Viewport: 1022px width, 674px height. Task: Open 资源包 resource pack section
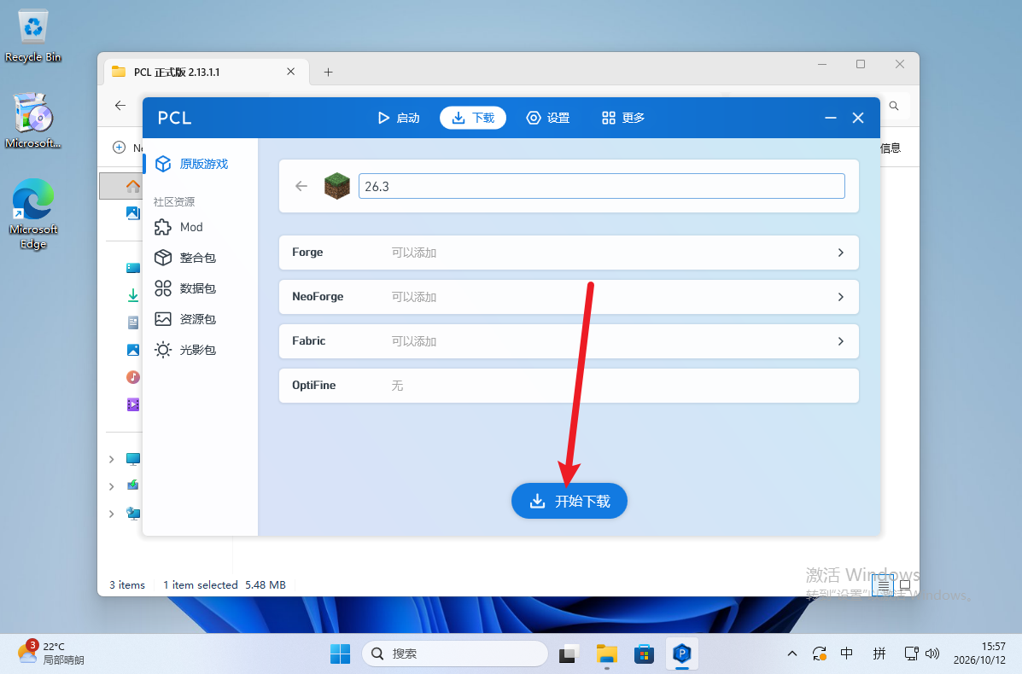[185, 319]
